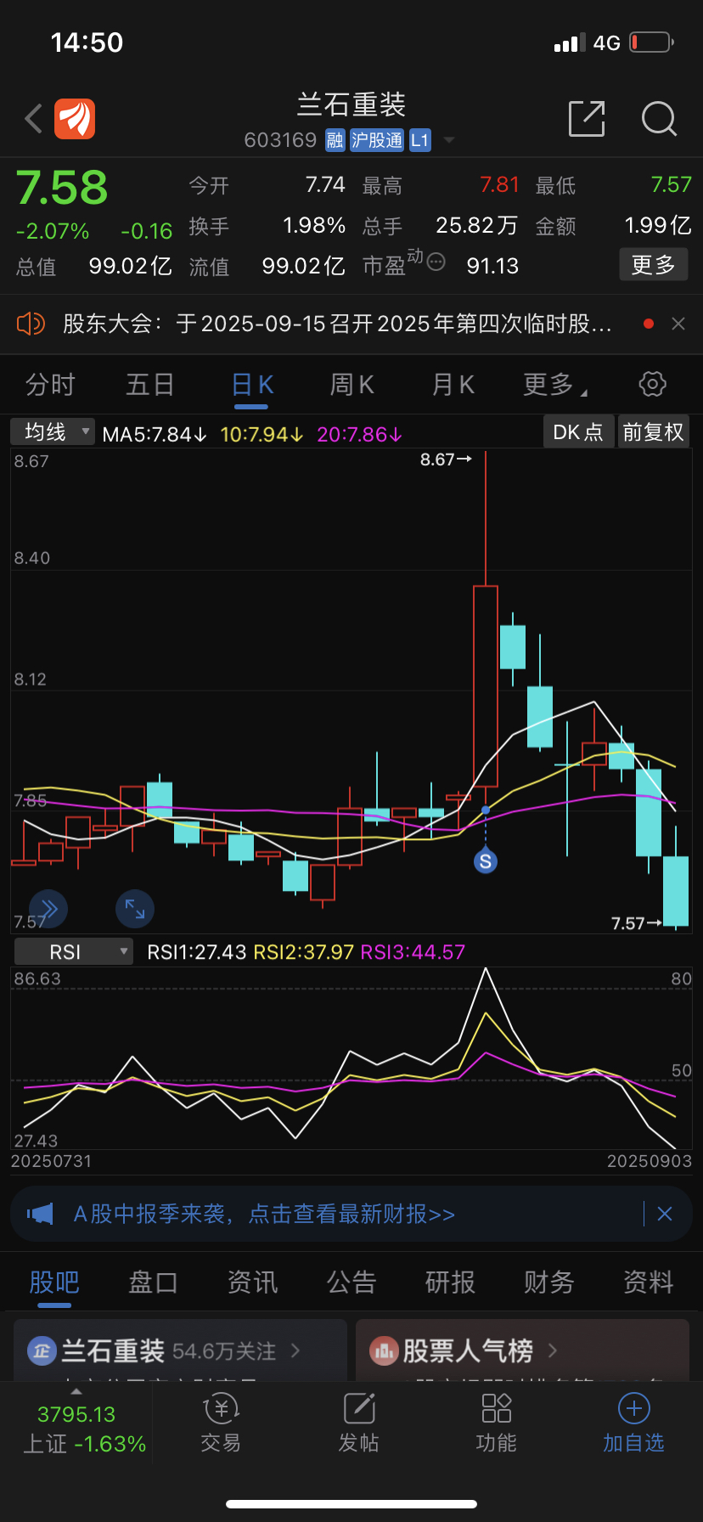The width and height of the screenshot is (703, 1522).
Task: Open the 均线 indicator dropdown
Action: click(53, 431)
